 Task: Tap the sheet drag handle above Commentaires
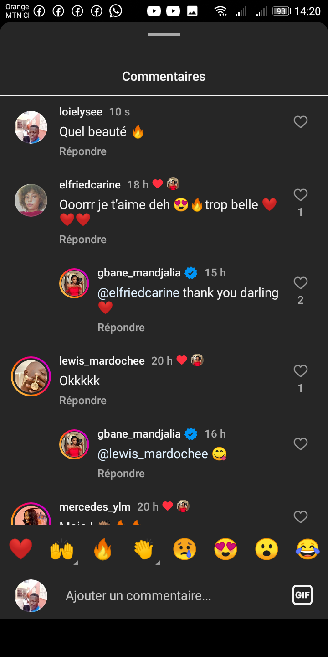tap(164, 35)
